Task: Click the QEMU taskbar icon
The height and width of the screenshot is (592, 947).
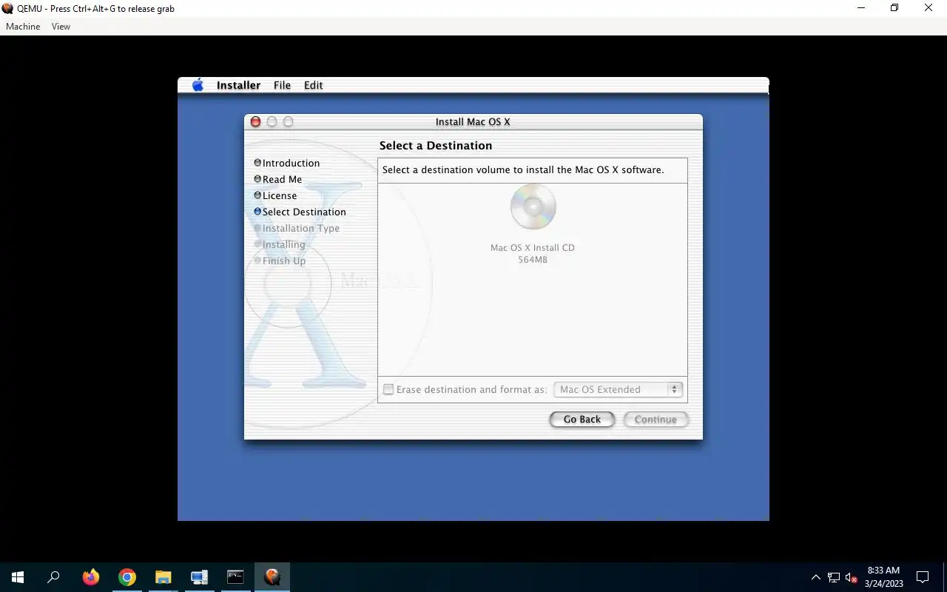Action: tap(272, 577)
